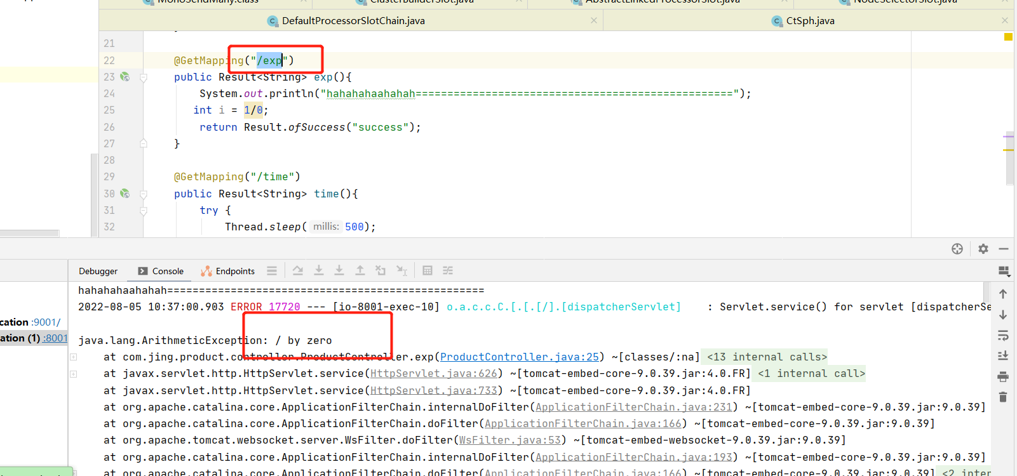
Task: Click the horizontal scrollbar under the left panel
Action: coord(29,233)
